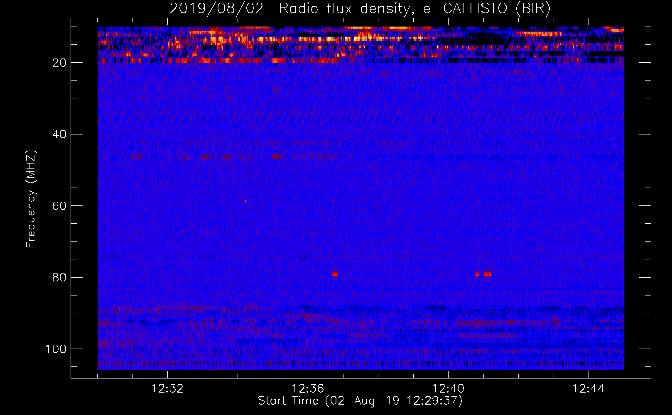The height and width of the screenshot is (415, 672).
Task: Click the double red burst near 12:41 at 80 MHz
Action: [483, 274]
